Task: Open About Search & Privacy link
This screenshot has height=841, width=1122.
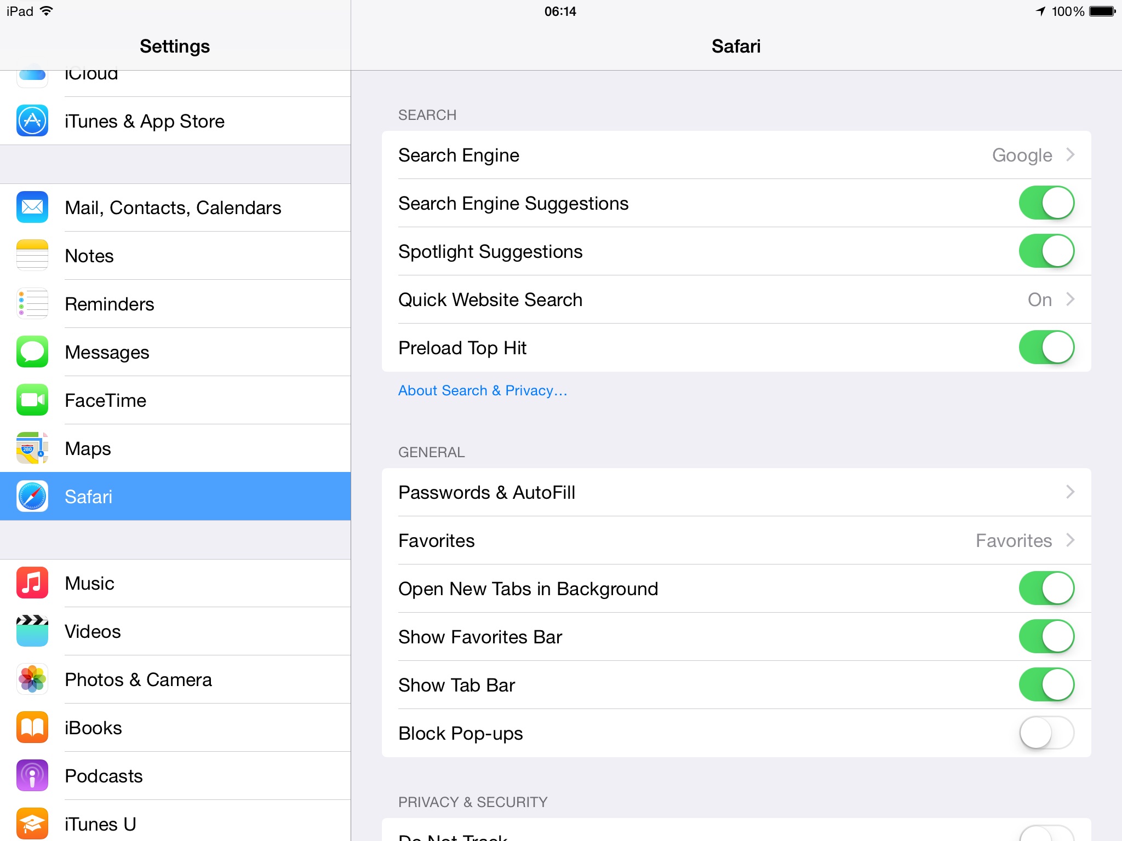Action: coord(482,390)
